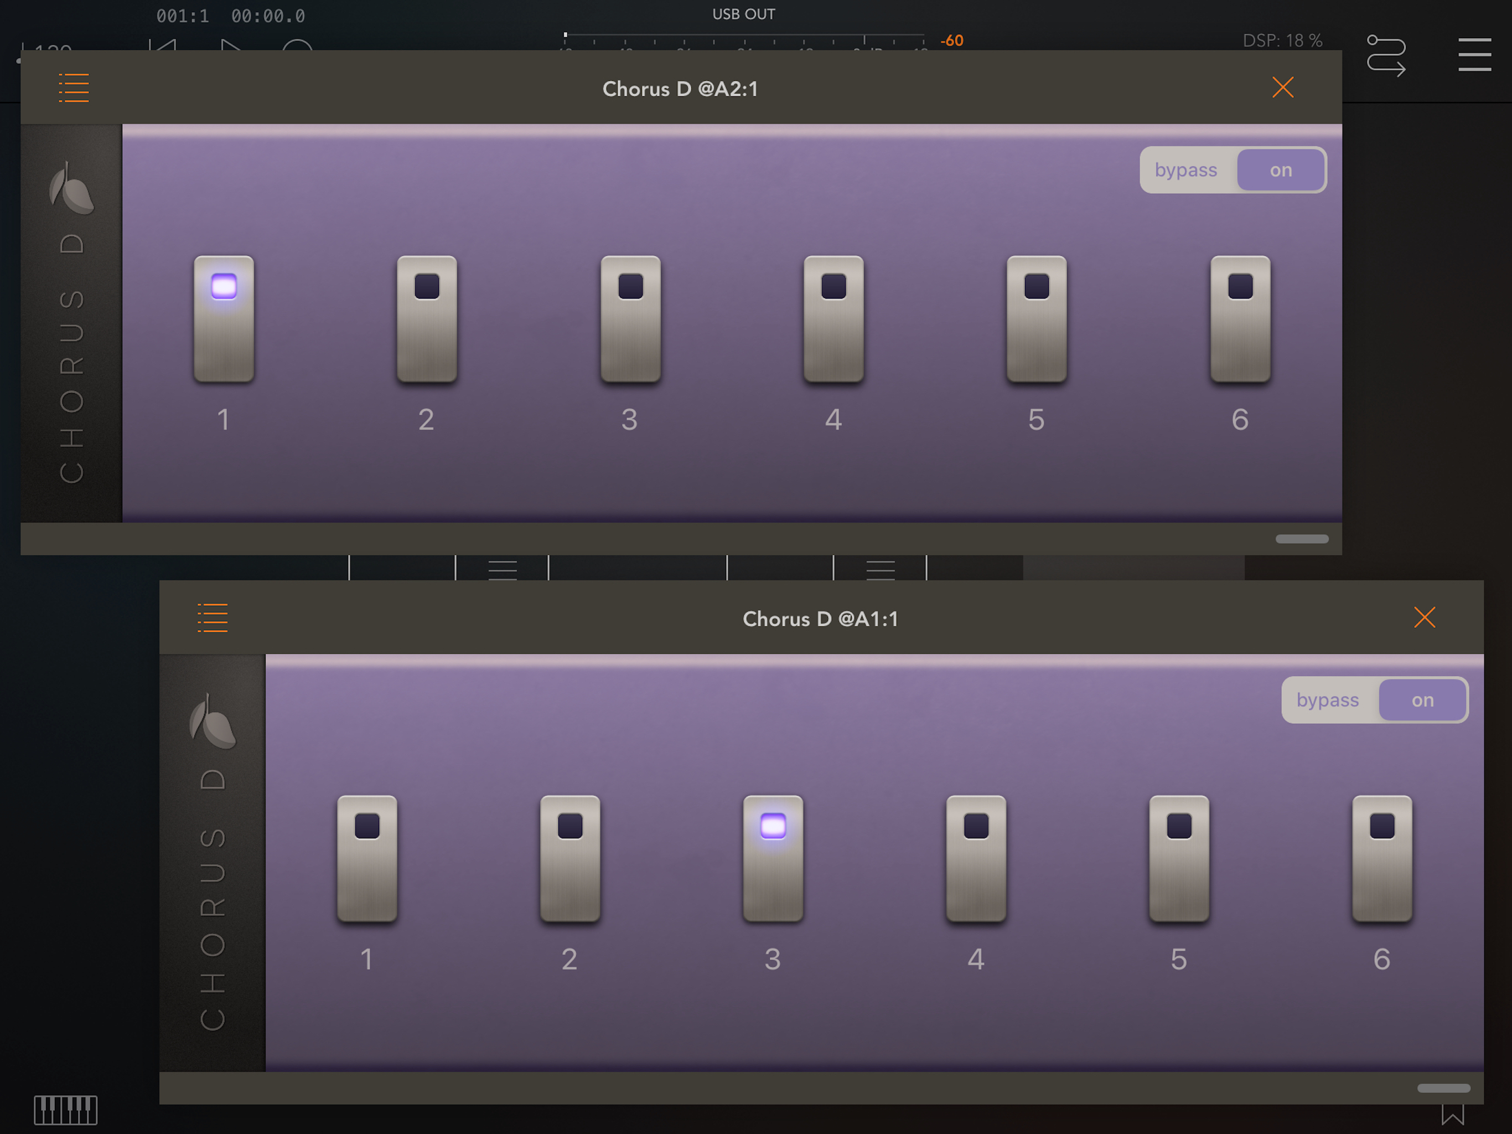Click the DSP 18 % load indicator

(1282, 40)
